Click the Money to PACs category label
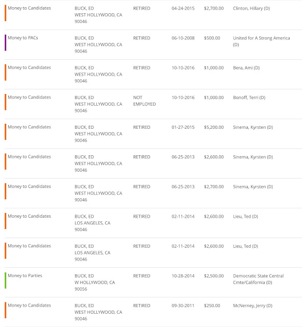The image size is (302, 327). 23,38
